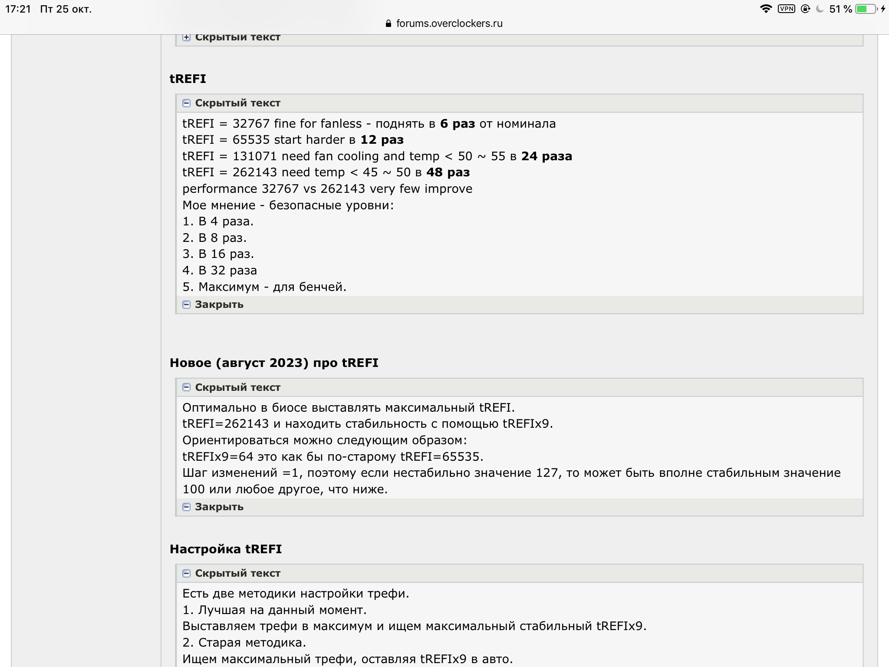This screenshot has width=889, height=667.
Task: Click Закрыть below the tREFIx9 explanation
Action: [x=219, y=507]
